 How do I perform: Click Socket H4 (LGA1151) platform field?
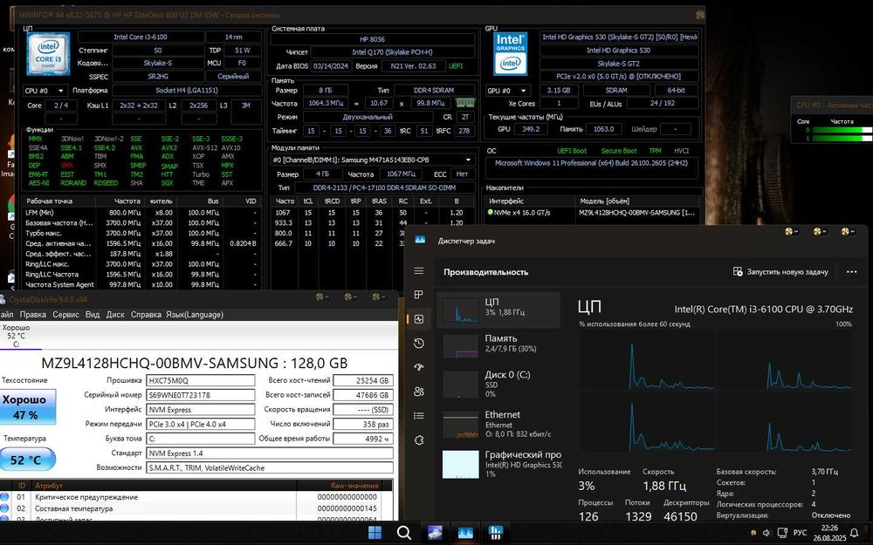[x=187, y=90]
